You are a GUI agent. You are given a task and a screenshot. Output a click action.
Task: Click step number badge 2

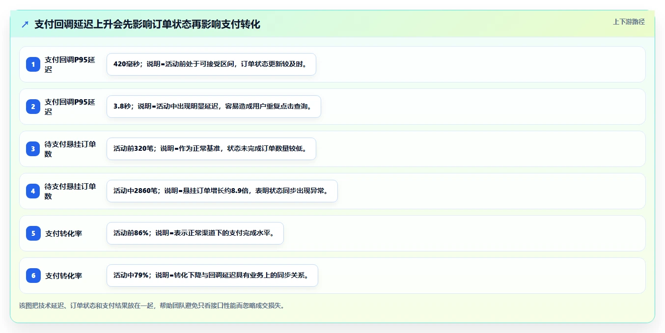point(33,107)
